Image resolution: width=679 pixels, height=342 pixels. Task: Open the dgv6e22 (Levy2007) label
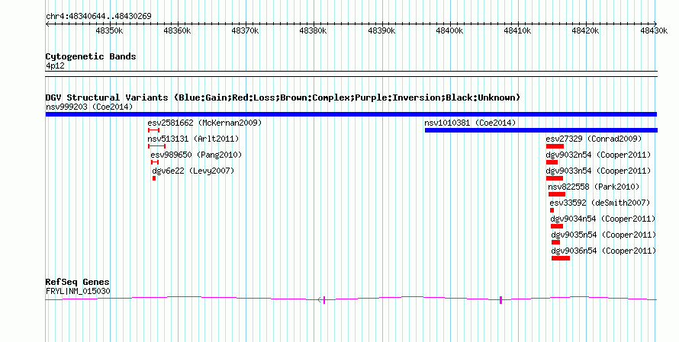point(193,171)
